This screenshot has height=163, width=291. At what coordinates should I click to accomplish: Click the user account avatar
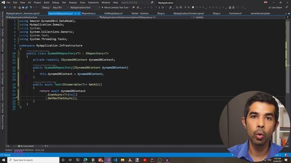pyautogui.click(x=266, y=2)
